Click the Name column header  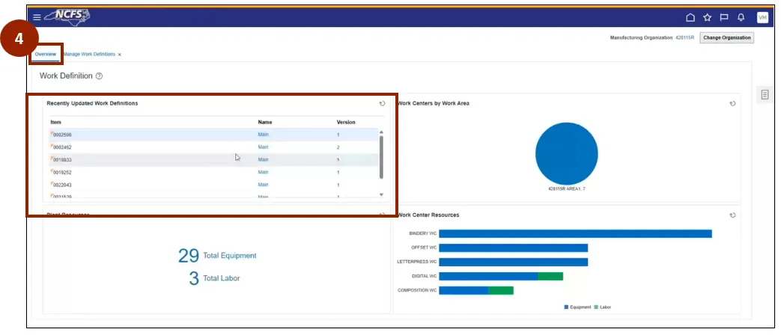tap(265, 123)
